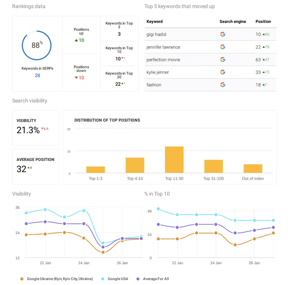Select the Keyword column header
This screenshot has height=285, width=288.
154,21
